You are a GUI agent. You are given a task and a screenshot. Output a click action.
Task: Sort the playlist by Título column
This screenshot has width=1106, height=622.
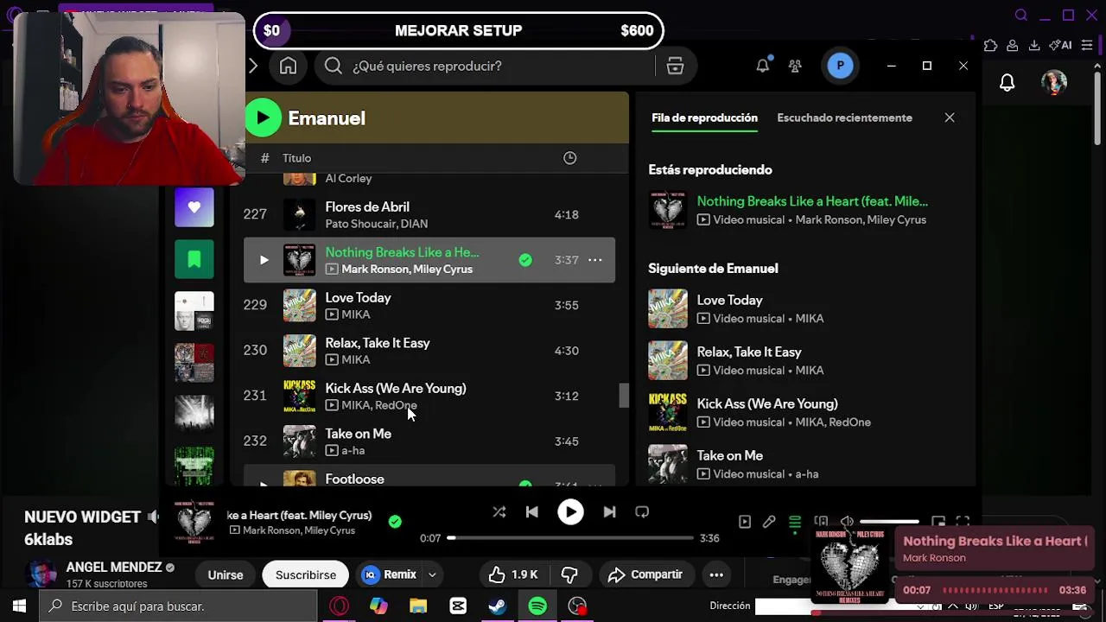[296, 158]
